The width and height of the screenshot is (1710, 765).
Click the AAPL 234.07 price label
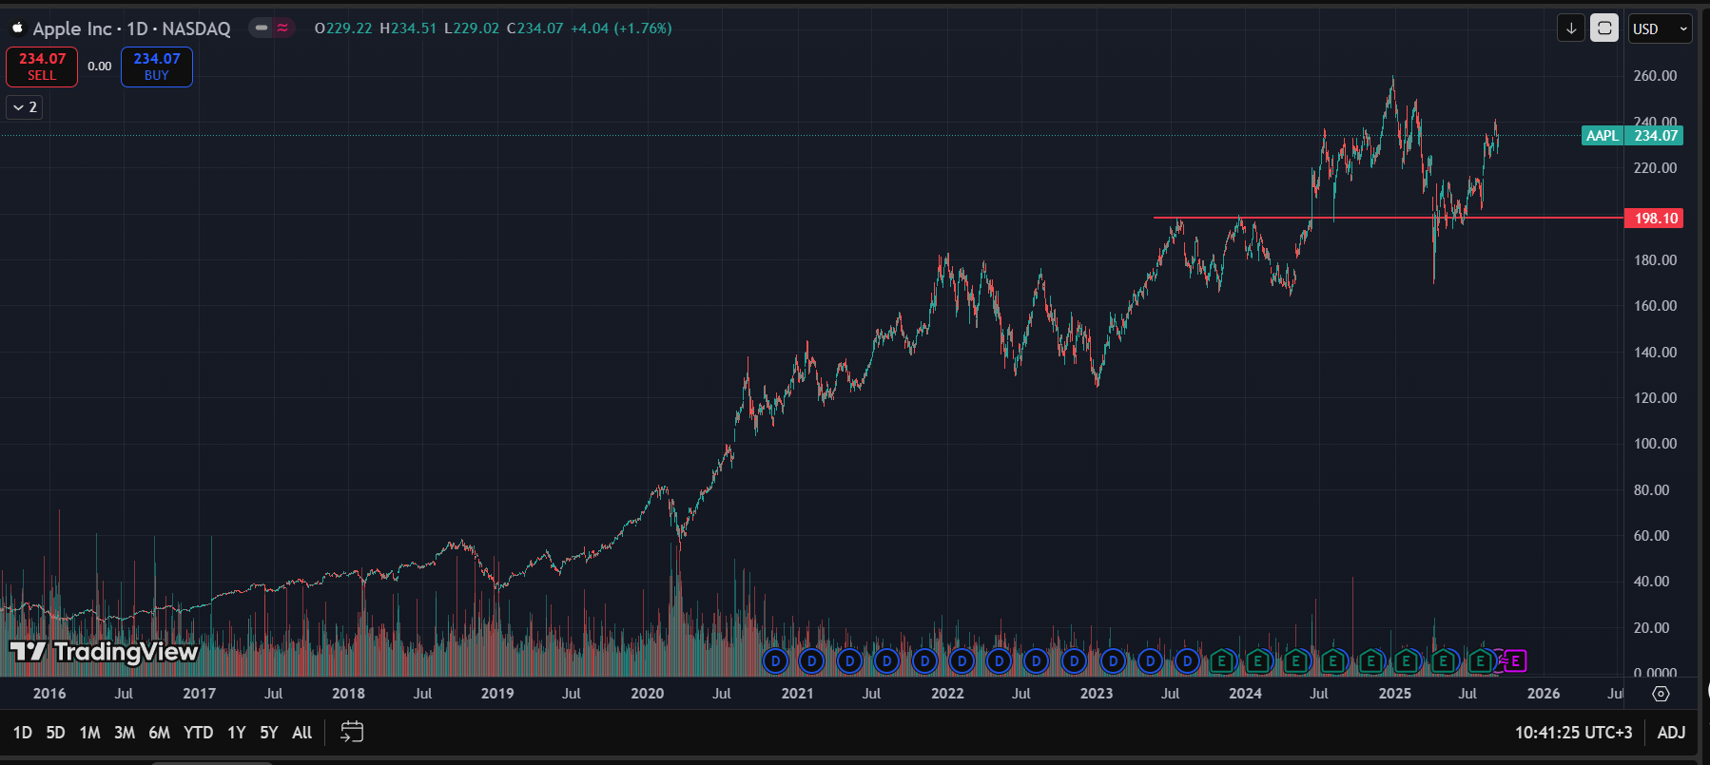[1633, 136]
